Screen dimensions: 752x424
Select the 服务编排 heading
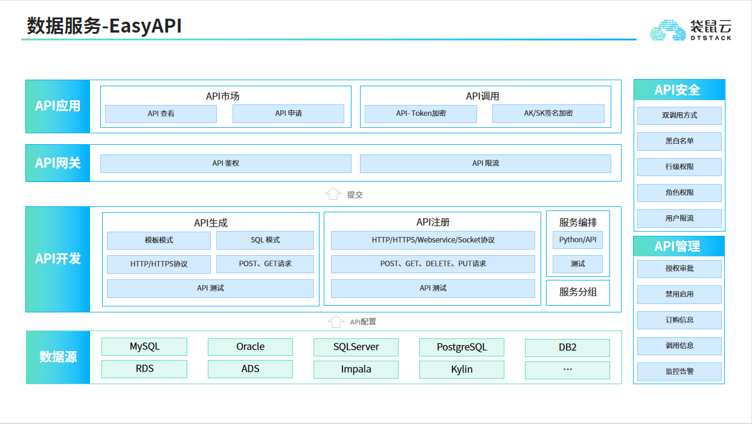(578, 223)
